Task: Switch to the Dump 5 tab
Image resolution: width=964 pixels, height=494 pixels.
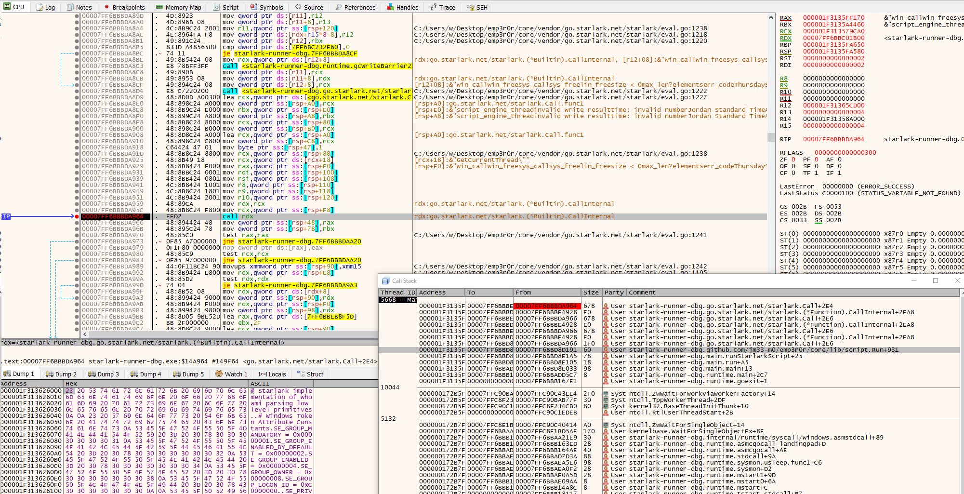Action: tap(188, 374)
